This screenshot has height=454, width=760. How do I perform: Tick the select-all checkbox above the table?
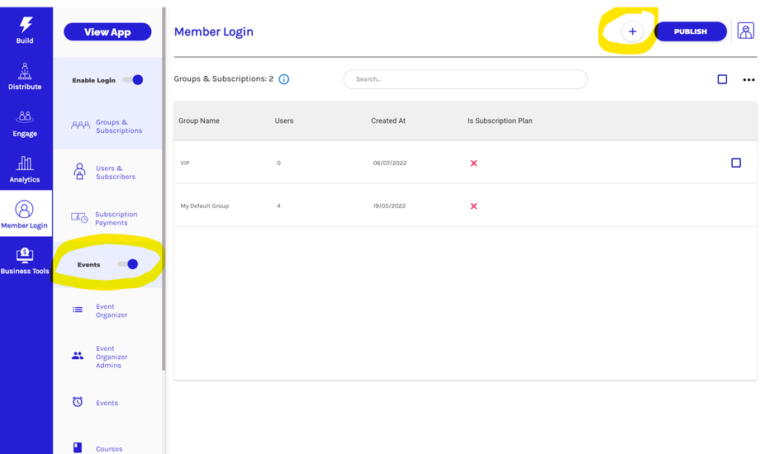click(x=722, y=79)
